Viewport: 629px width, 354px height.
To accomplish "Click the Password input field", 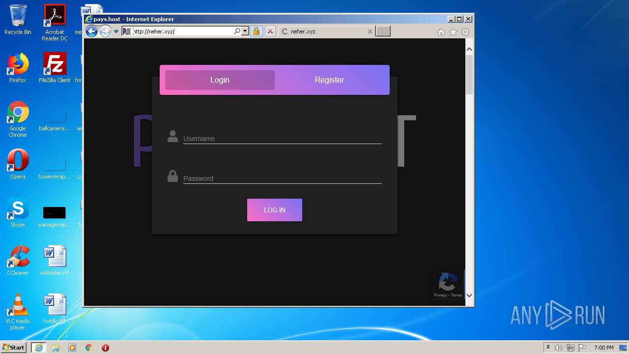I will (x=283, y=178).
